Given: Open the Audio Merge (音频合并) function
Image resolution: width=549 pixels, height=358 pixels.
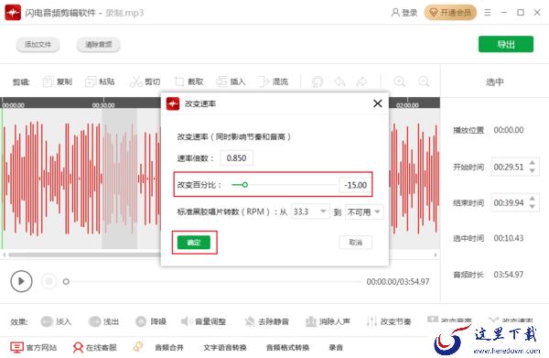Looking at the screenshot, I should tap(169, 347).
